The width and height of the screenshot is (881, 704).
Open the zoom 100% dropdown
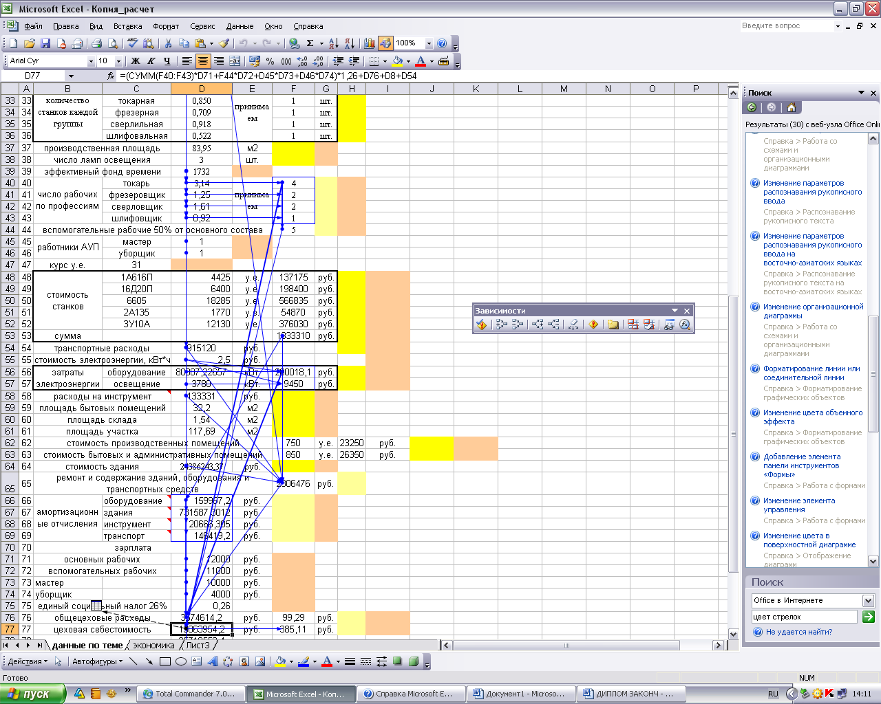pyautogui.click(x=429, y=43)
